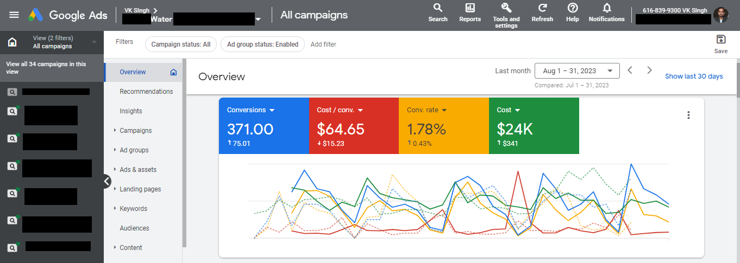Click the Search magnifier icon
This screenshot has width=740, height=263.
coord(437,8)
